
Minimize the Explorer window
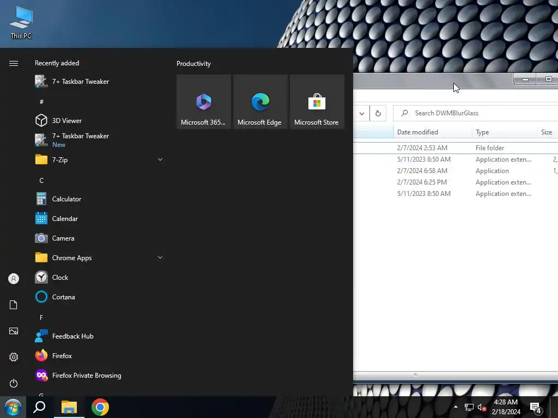tap(525, 79)
